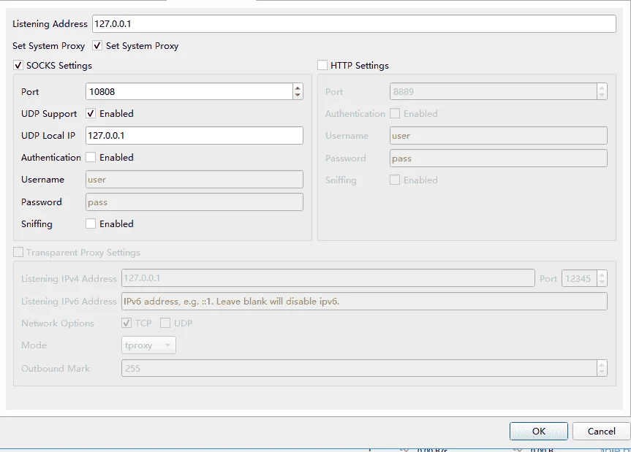The width and height of the screenshot is (631, 452).
Task: Click the SOCKS Username field
Action: point(194,179)
